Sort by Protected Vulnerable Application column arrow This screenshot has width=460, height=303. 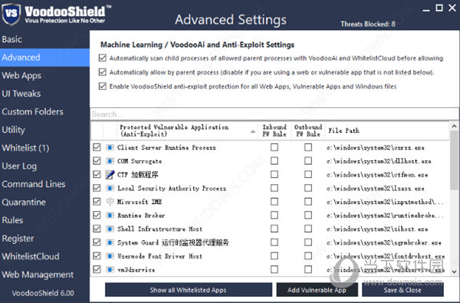tap(253, 131)
